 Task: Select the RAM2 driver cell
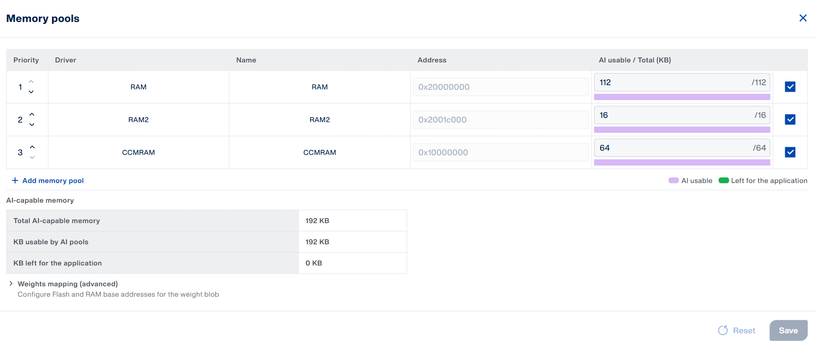(x=138, y=120)
